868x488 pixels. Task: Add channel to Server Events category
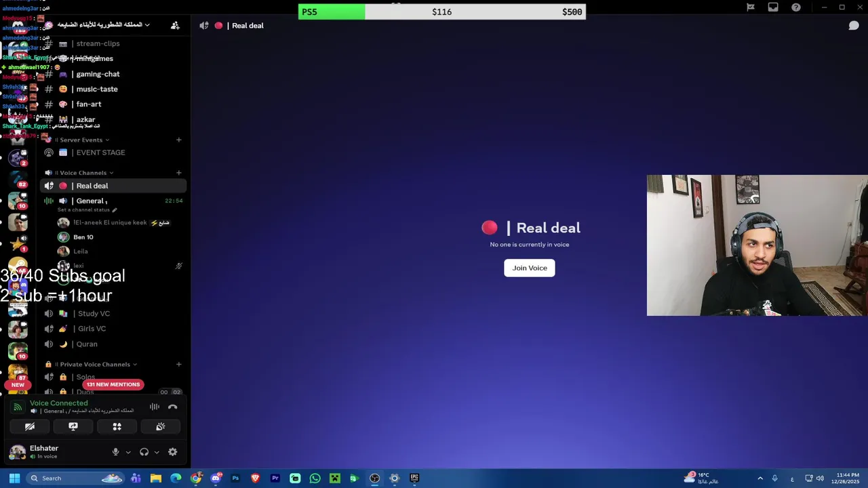pos(178,140)
